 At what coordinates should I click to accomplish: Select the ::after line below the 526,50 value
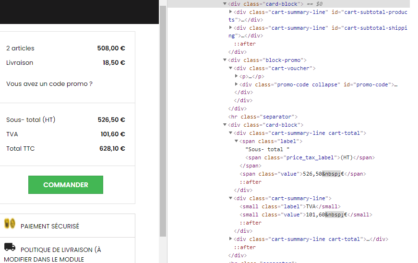pos(251,182)
